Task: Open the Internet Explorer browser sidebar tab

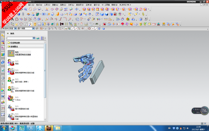Action: click(x=3, y=70)
